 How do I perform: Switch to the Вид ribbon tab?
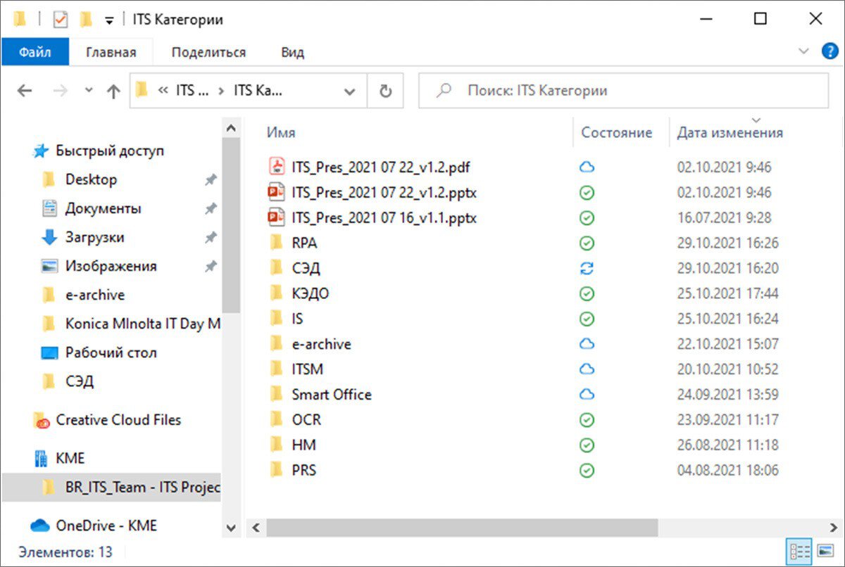click(x=292, y=52)
